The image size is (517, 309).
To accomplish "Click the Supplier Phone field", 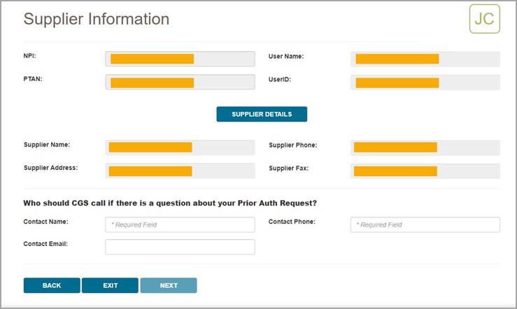I will pos(425,148).
